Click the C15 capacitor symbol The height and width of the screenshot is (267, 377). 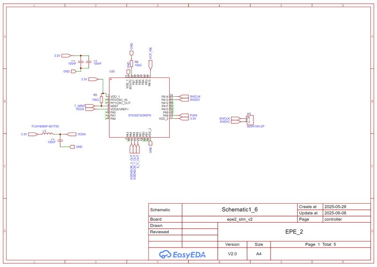click(89, 62)
